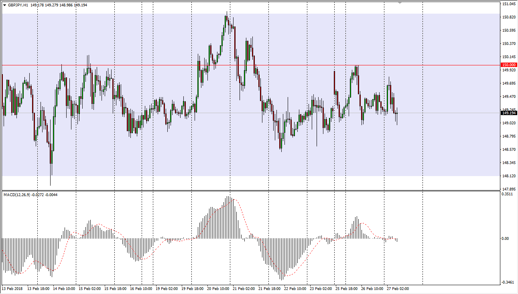518x294 pixels.
Task: Click the black 149.194 current price tag
Action: coord(509,113)
